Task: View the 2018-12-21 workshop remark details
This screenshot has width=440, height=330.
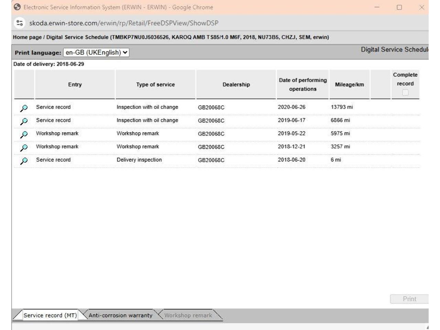Action: click(24, 148)
